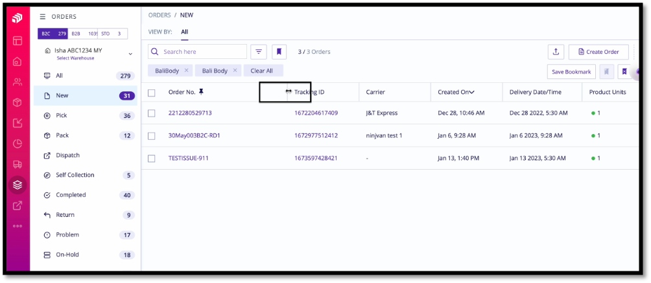This screenshot has height=283, width=651.
Task: Open Completed orders in the sidebar
Action: click(x=86, y=195)
